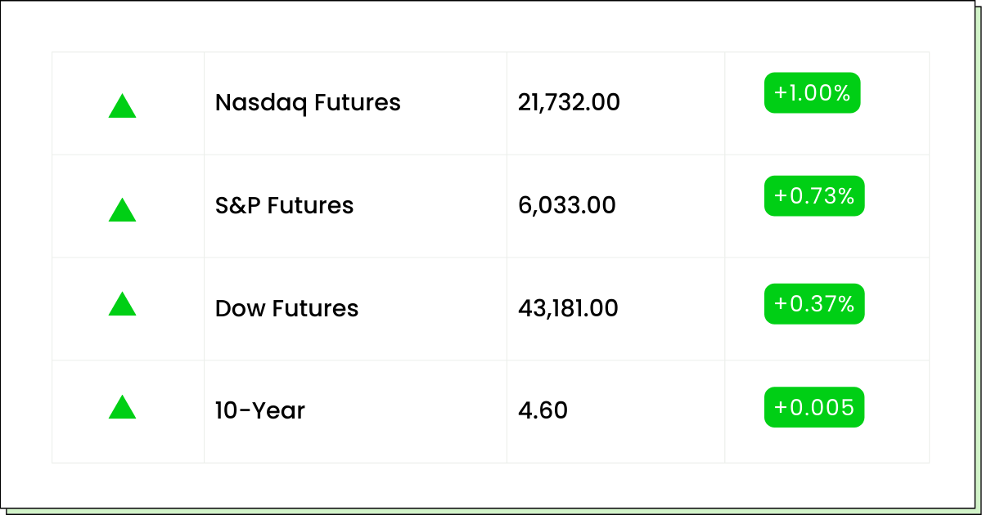The image size is (982, 515).
Task: Select the S&P Futures label
Action: 284,205
